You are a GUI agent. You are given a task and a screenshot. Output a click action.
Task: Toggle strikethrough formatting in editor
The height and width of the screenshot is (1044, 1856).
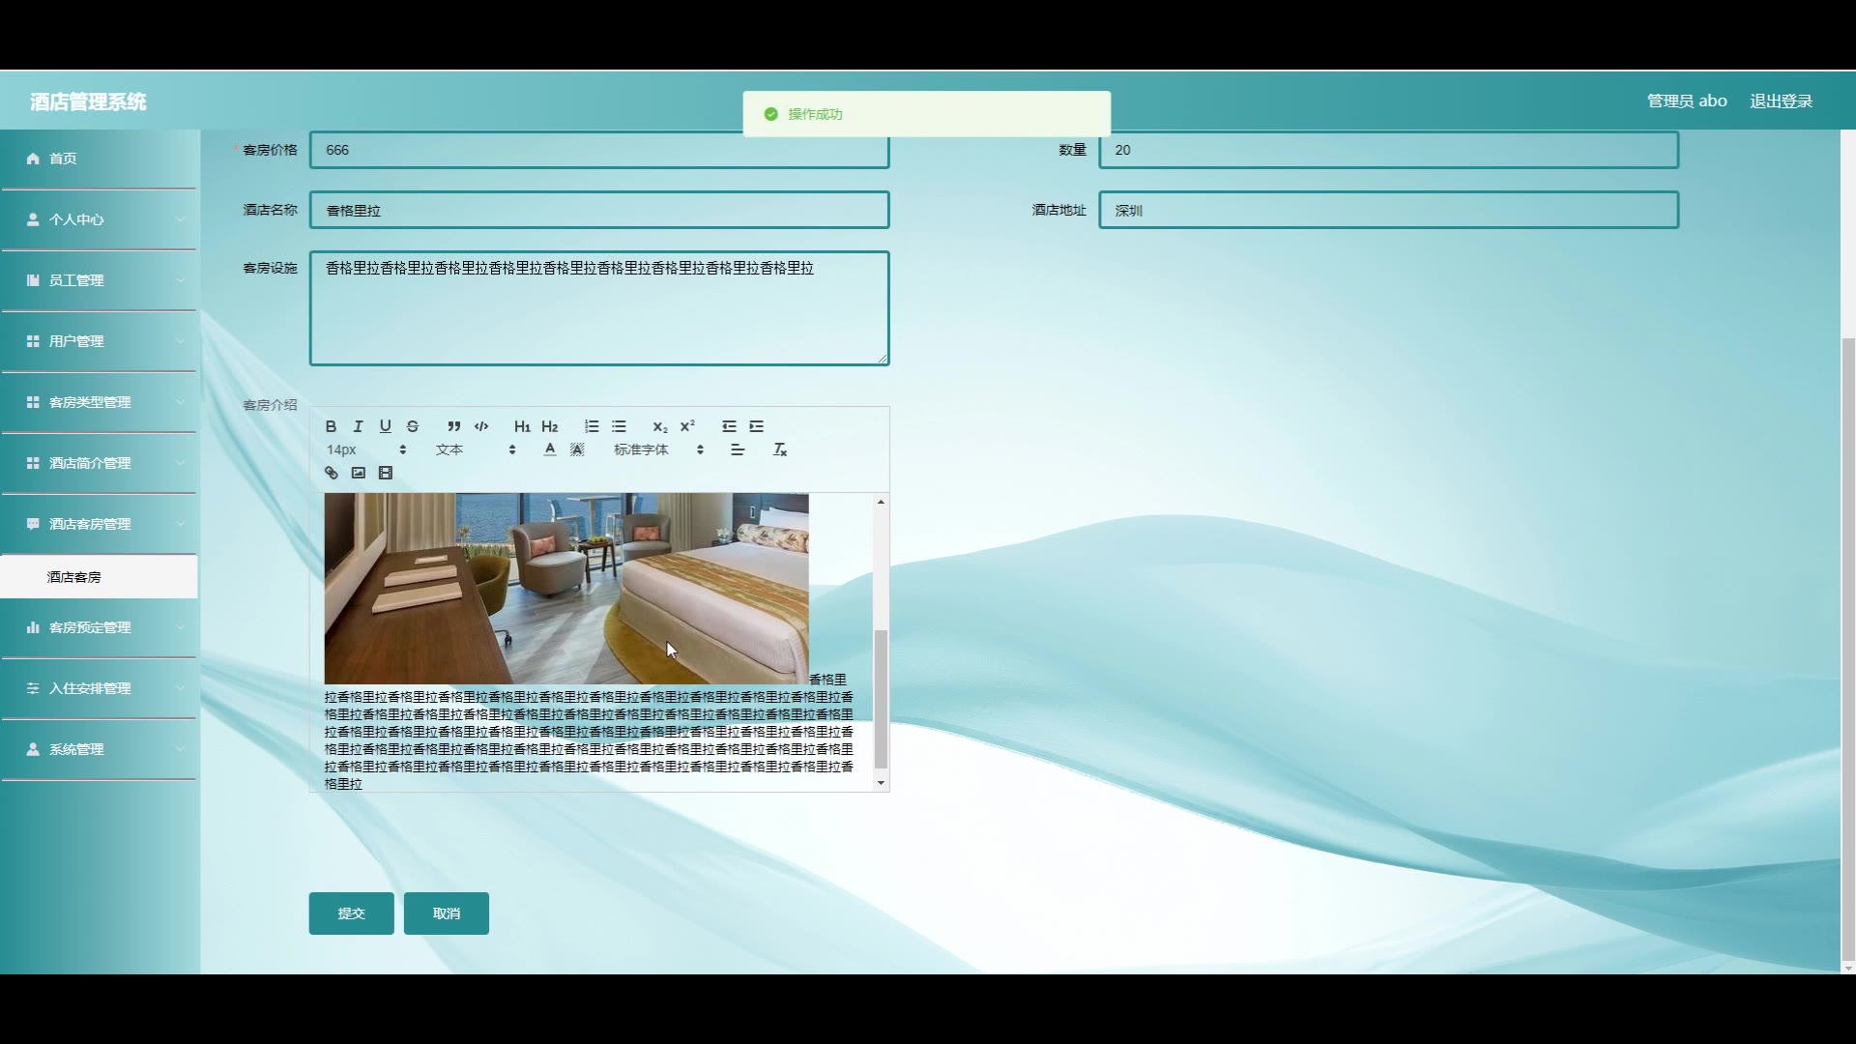(413, 426)
